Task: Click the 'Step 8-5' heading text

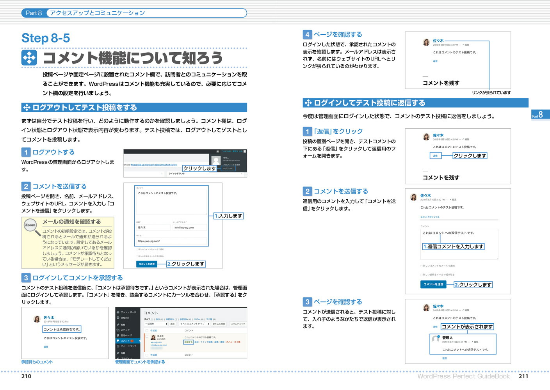Action: 46,38
